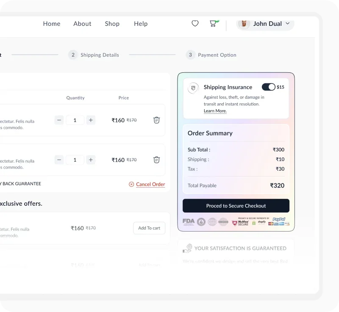Viewport: 339px width, 312px height.
Task: Click the PayPal logo badge
Action: [x=279, y=219]
